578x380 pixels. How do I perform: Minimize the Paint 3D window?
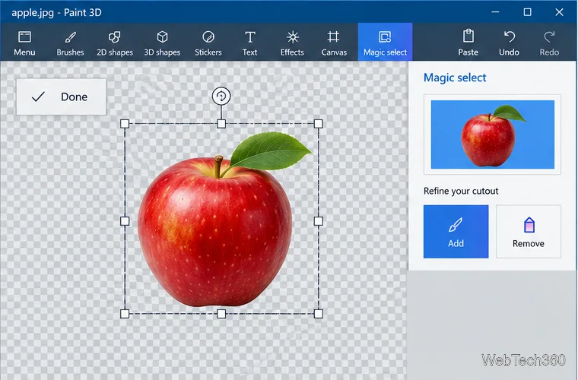pos(495,12)
